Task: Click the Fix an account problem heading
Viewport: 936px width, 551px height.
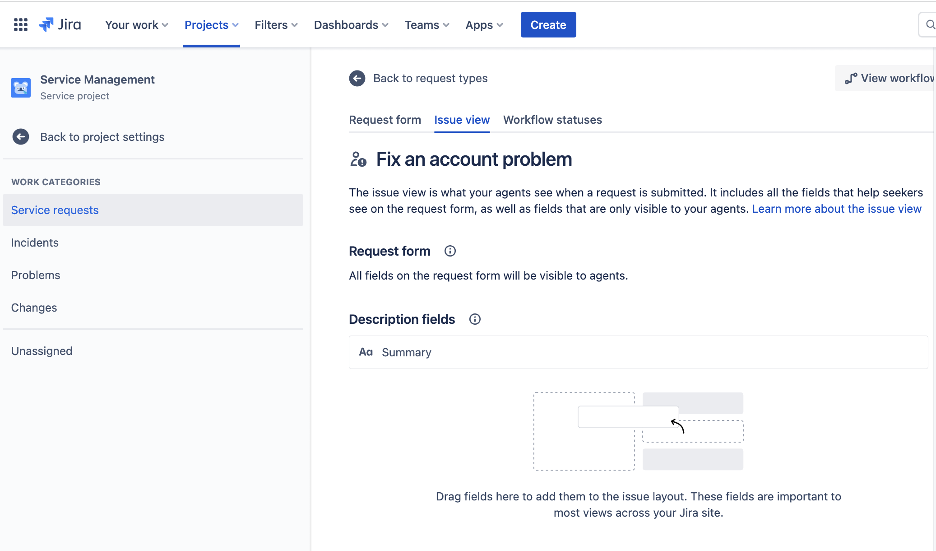Action: point(474,159)
